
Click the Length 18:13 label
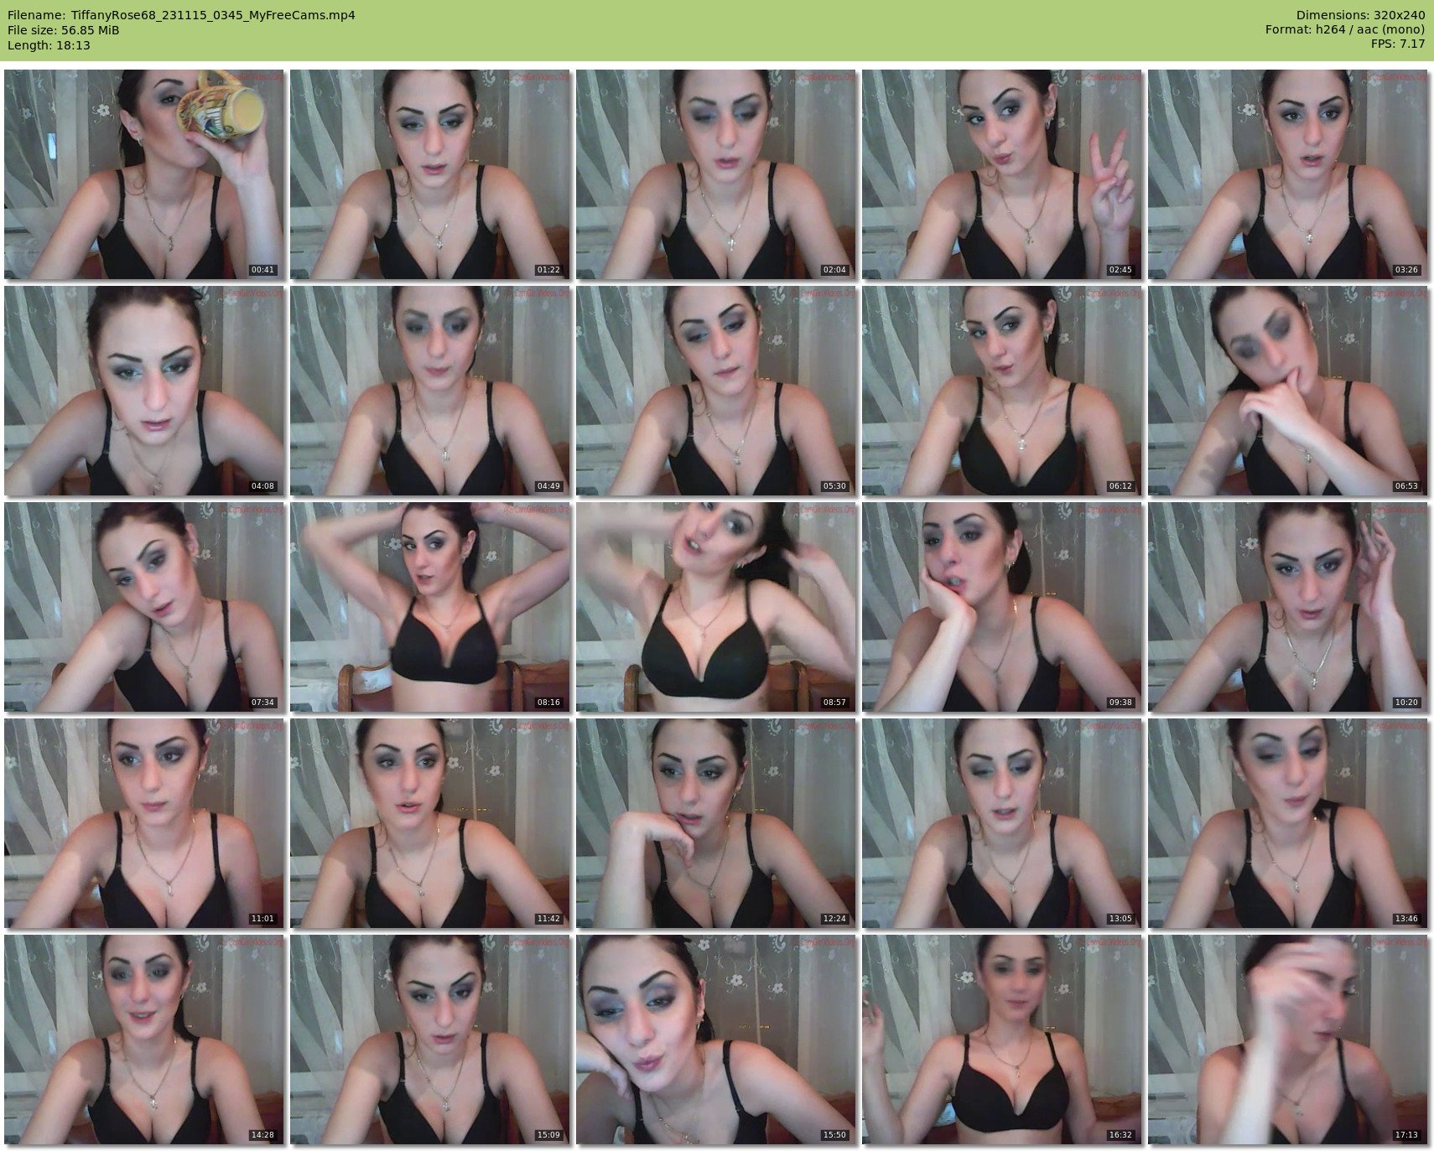pyautogui.click(x=49, y=45)
